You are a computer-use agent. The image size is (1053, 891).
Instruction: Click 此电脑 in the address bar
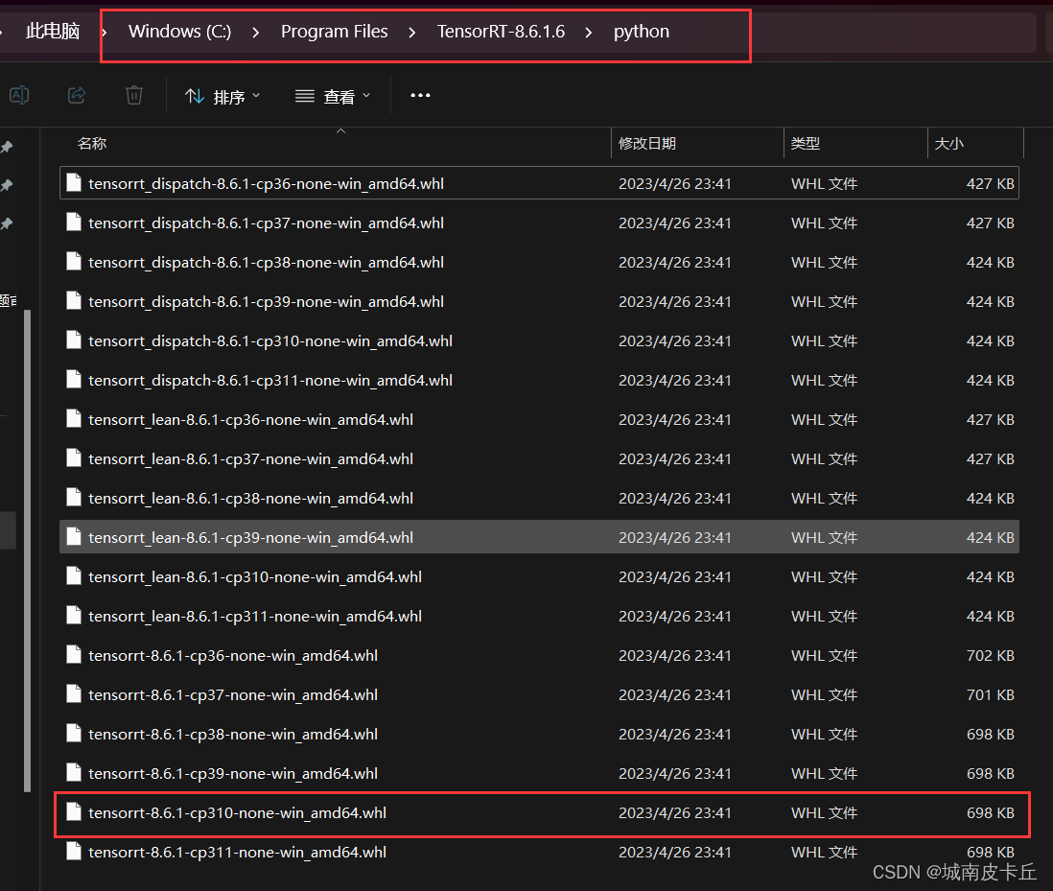(53, 31)
